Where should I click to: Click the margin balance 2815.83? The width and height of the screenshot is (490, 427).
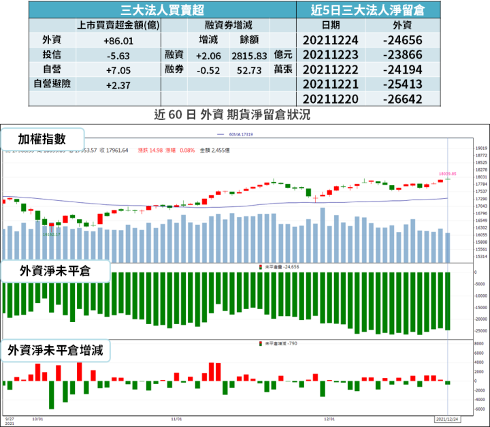pyautogui.click(x=249, y=56)
